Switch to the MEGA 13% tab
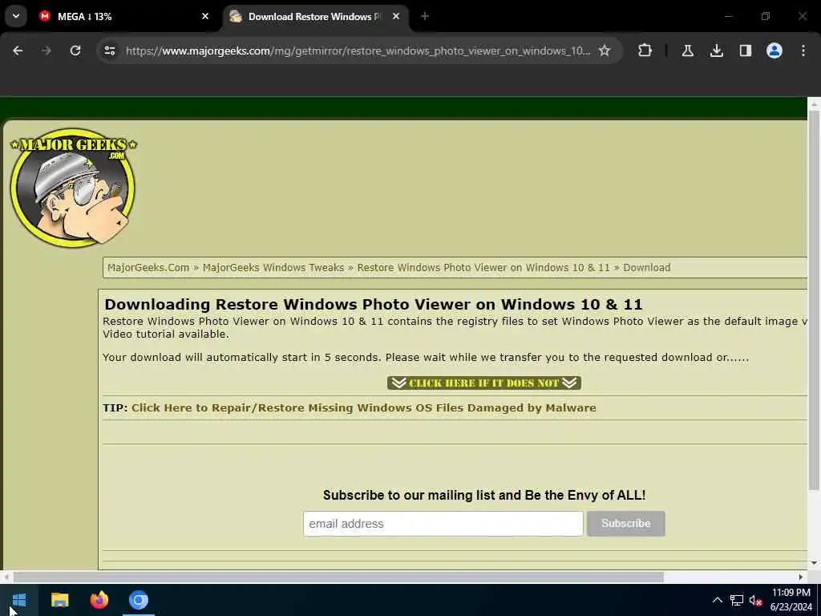Image resolution: width=821 pixels, height=616 pixels. coord(123,16)
